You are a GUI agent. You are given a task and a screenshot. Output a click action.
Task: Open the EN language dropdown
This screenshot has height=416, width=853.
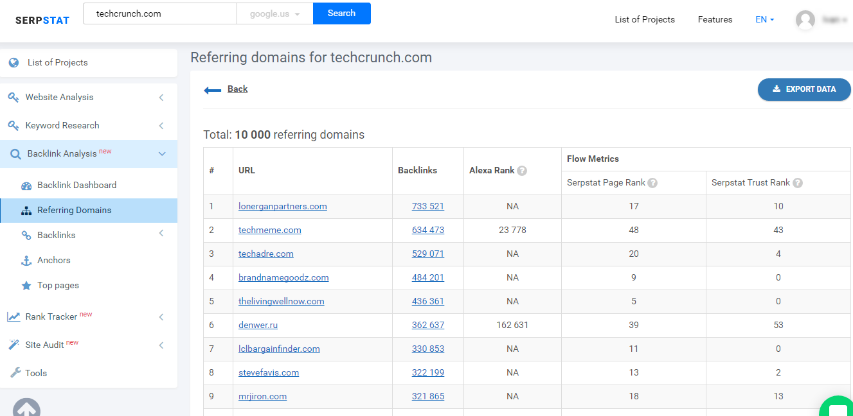765,20
